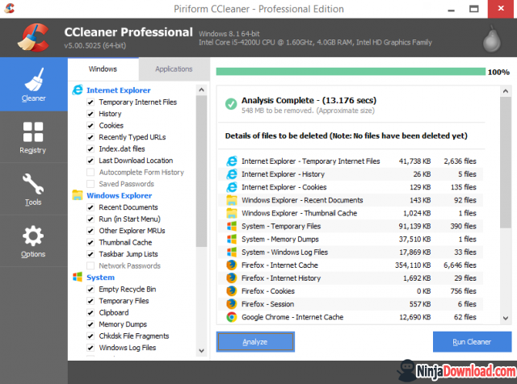Click the title bar CCleaner app icon

coord(9,8)
